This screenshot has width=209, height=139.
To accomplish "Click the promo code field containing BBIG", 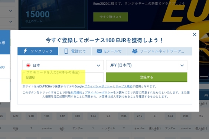I will (x=63, y=77).
